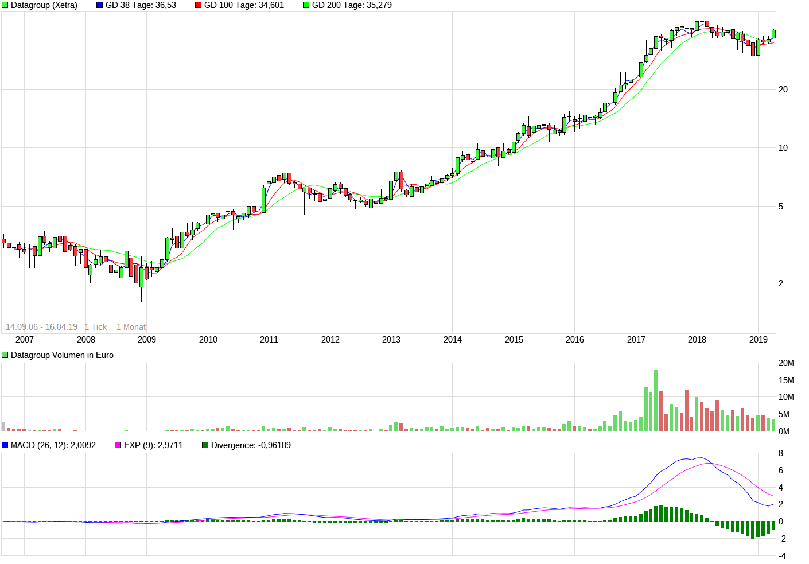Click the dark green Divergence legend square
The image size is (809, 564).
205,445
